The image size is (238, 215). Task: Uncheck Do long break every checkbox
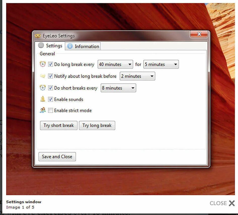(50, 64)
